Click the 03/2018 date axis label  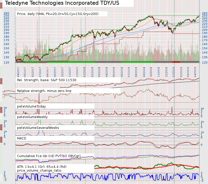(99, 72)
